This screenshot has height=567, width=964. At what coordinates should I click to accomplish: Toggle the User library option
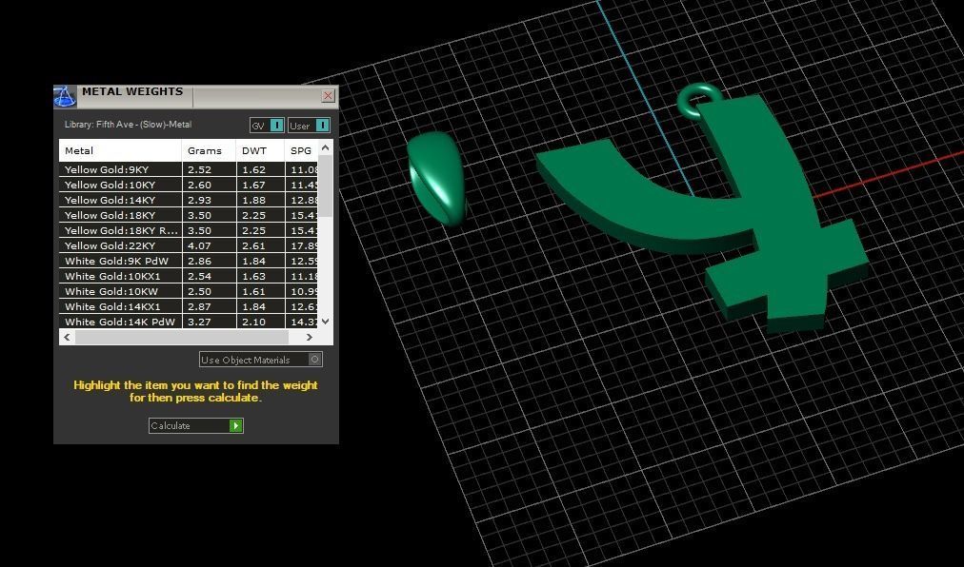[x=310, y=126]
